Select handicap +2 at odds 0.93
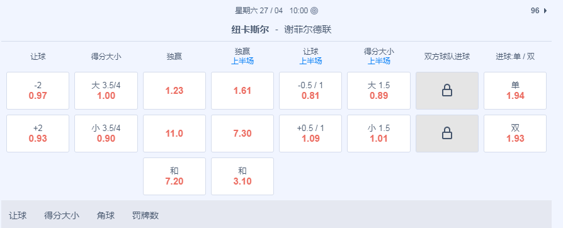 tap(38, 134)
